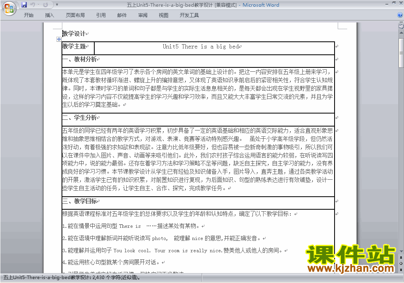
Task: Open Word Help via the question mark
Action: coord(400,15)
